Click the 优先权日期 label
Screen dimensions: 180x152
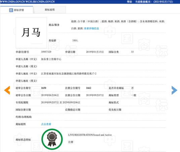point(115,110)
